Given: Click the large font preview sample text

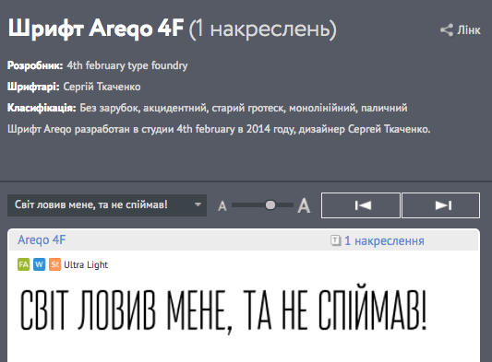Looking at the screenshot, I should point(223,309).
